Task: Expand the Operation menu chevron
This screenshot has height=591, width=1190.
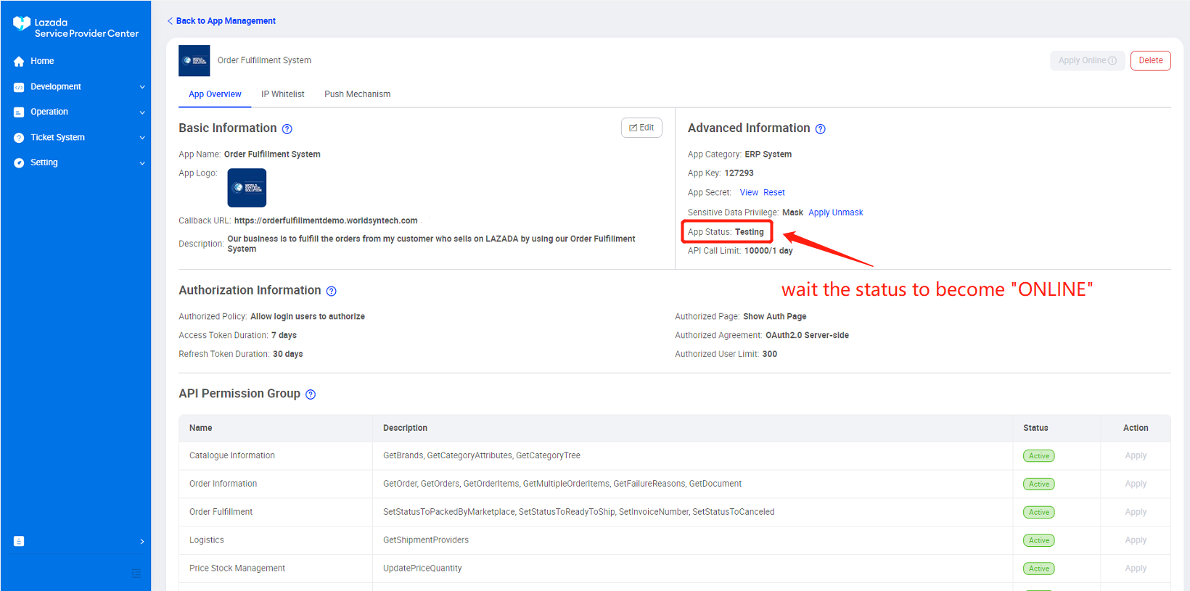Action: 142,112
